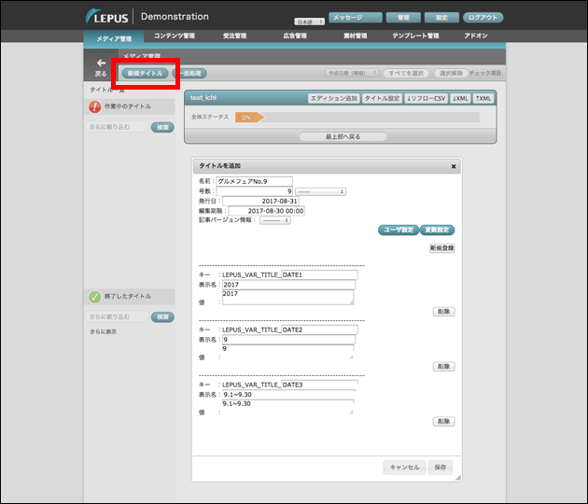Open the 記事バージョン情報 dropdown
The width and height of the screenshot is (588, 504).
[275, 220]
